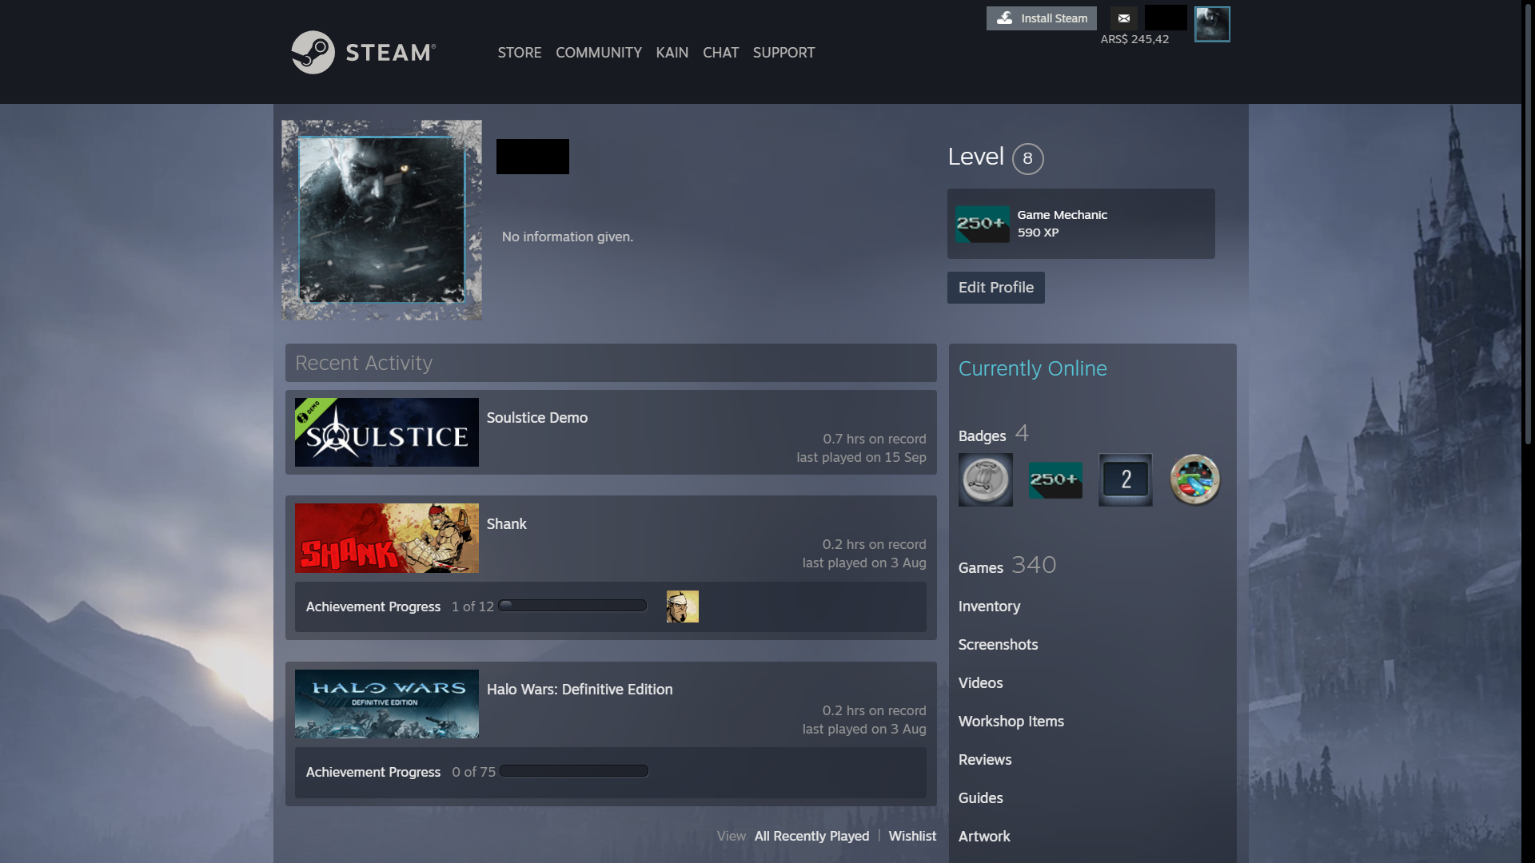Open the Workshop Items link
Viewport: 1535px width, 863px height.
(x=1011, y=722)
